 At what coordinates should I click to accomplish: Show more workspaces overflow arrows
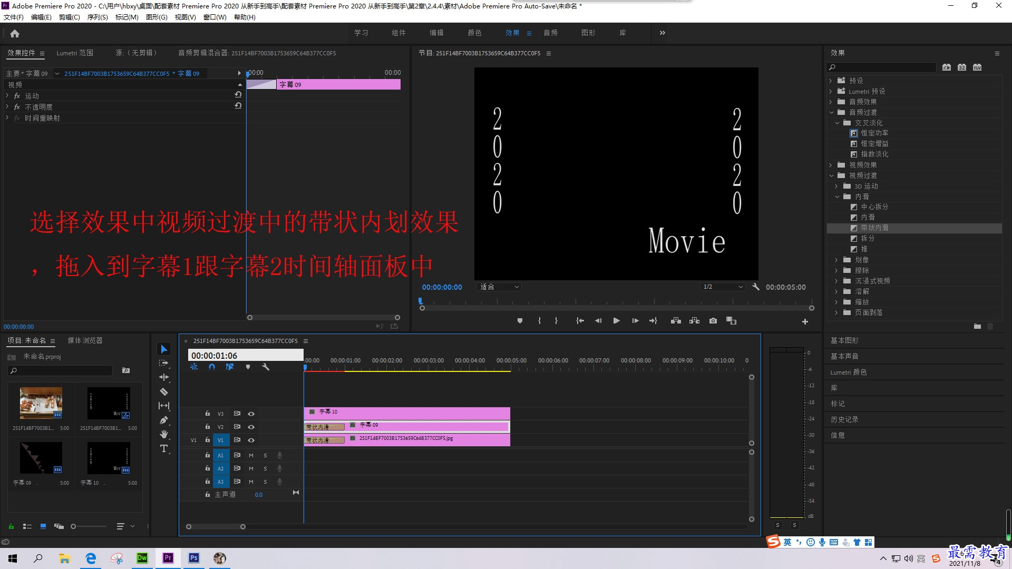(662, 33)
